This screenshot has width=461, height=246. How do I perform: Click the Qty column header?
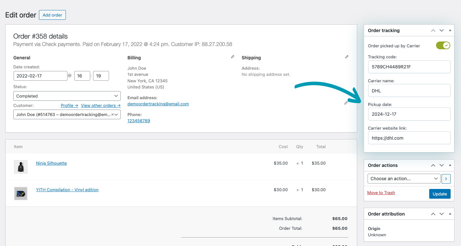[x=300, y=146]
